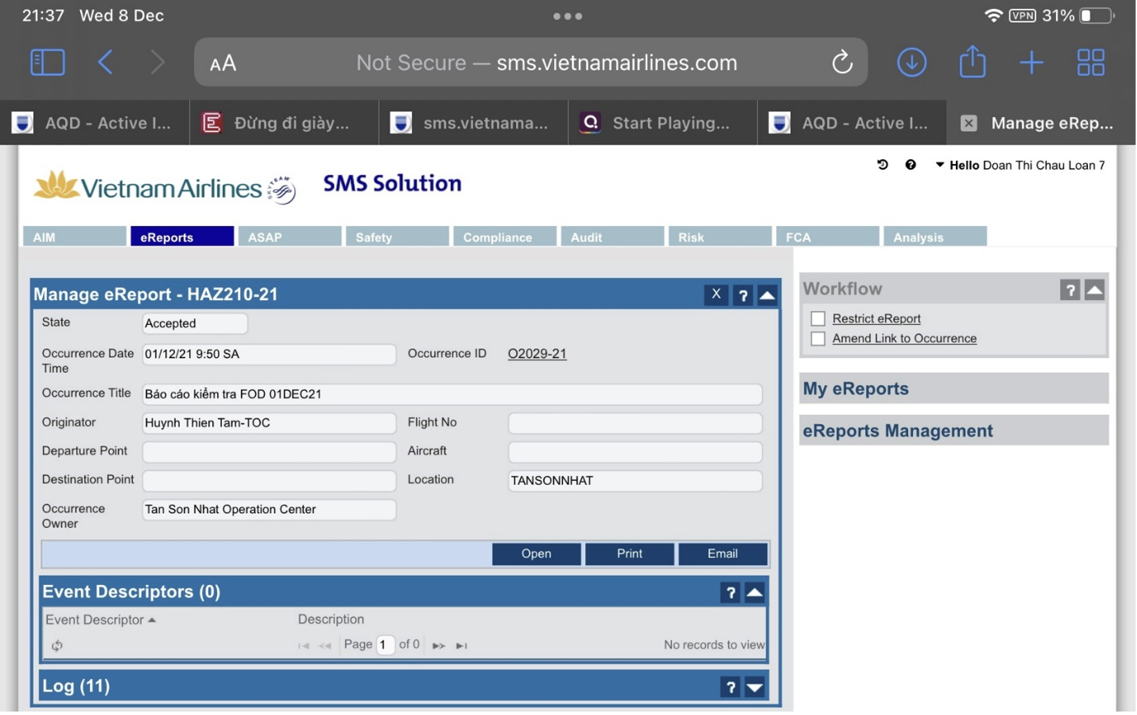The height and width of the screenshot is (715, 1137).
Task: Open the Safety menu
Action: coord(397,236)
